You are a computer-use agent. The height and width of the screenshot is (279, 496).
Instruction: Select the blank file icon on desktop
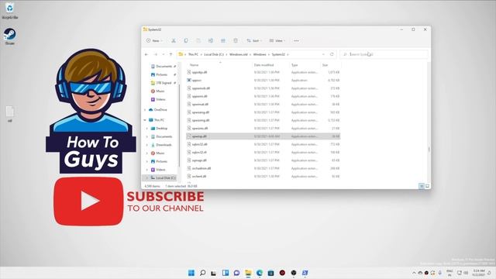[x=10, y=114]
